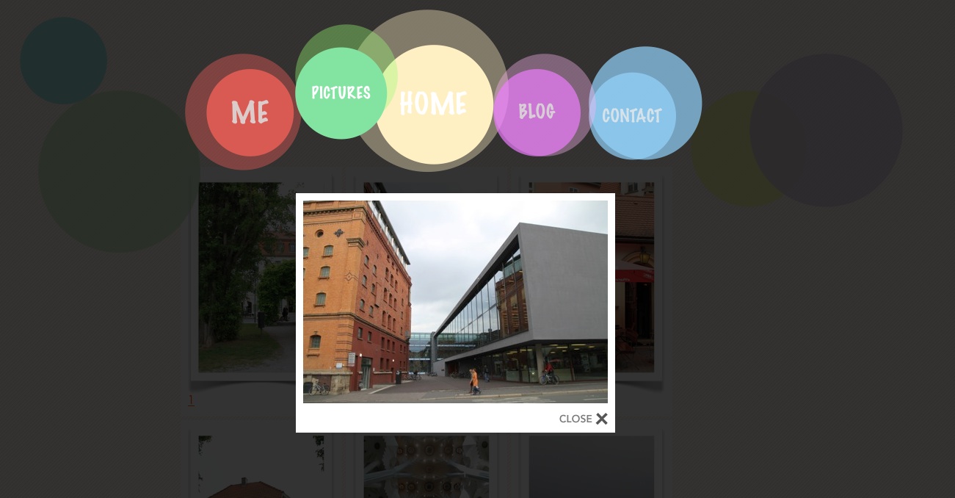This screenshot has height=498, width=955.
Task: Click the enlarged building photo in lightbox
Action: coord(455,302)
